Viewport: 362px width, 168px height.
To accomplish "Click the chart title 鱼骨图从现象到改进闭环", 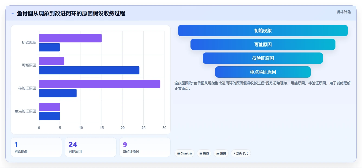I will [71, 14].
